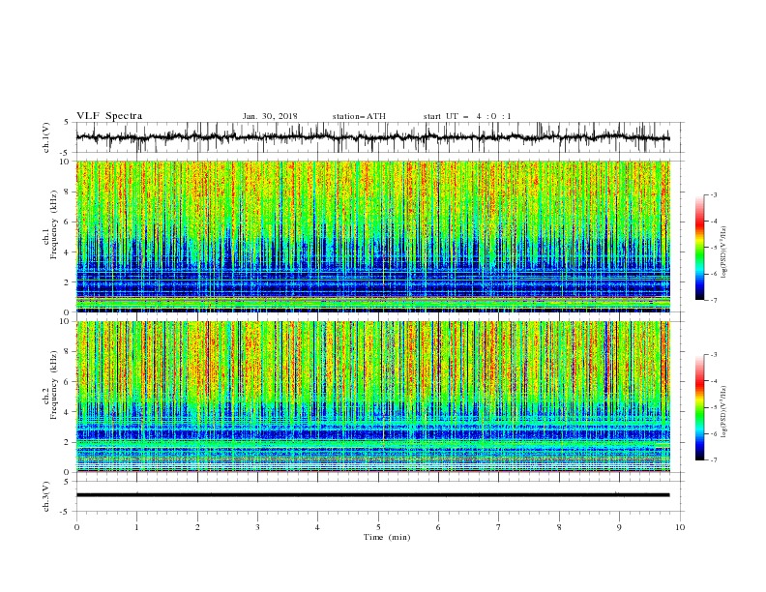Click time axis tick label "5"
This screenshot has height=592, width=766.
(378, 527)
